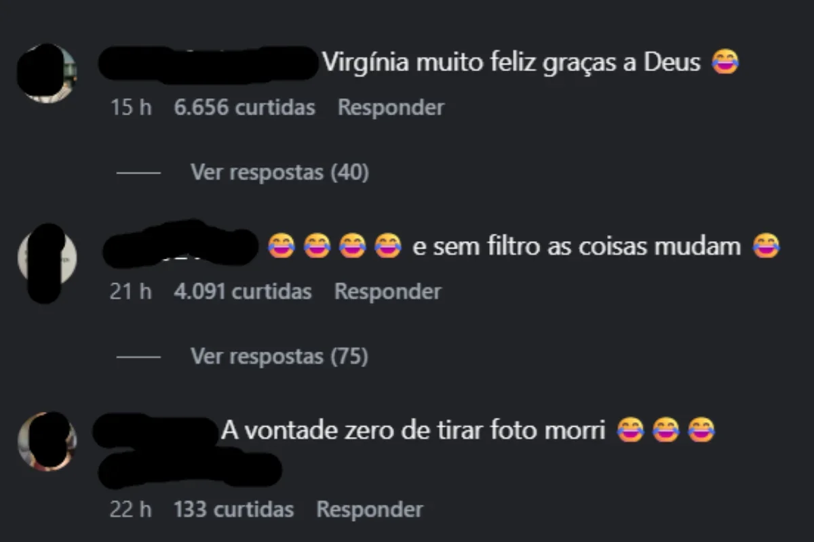Viewport: 814px width, 542px height.
Task: Open redacted username before 'Virgínia muito feliz'
Action: tap(208, 64)
